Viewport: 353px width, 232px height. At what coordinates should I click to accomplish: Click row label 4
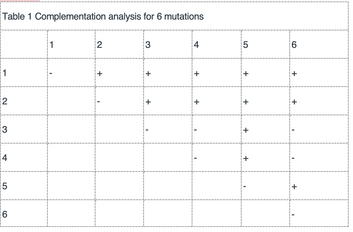pyautogui.click(x=5, y=158)
